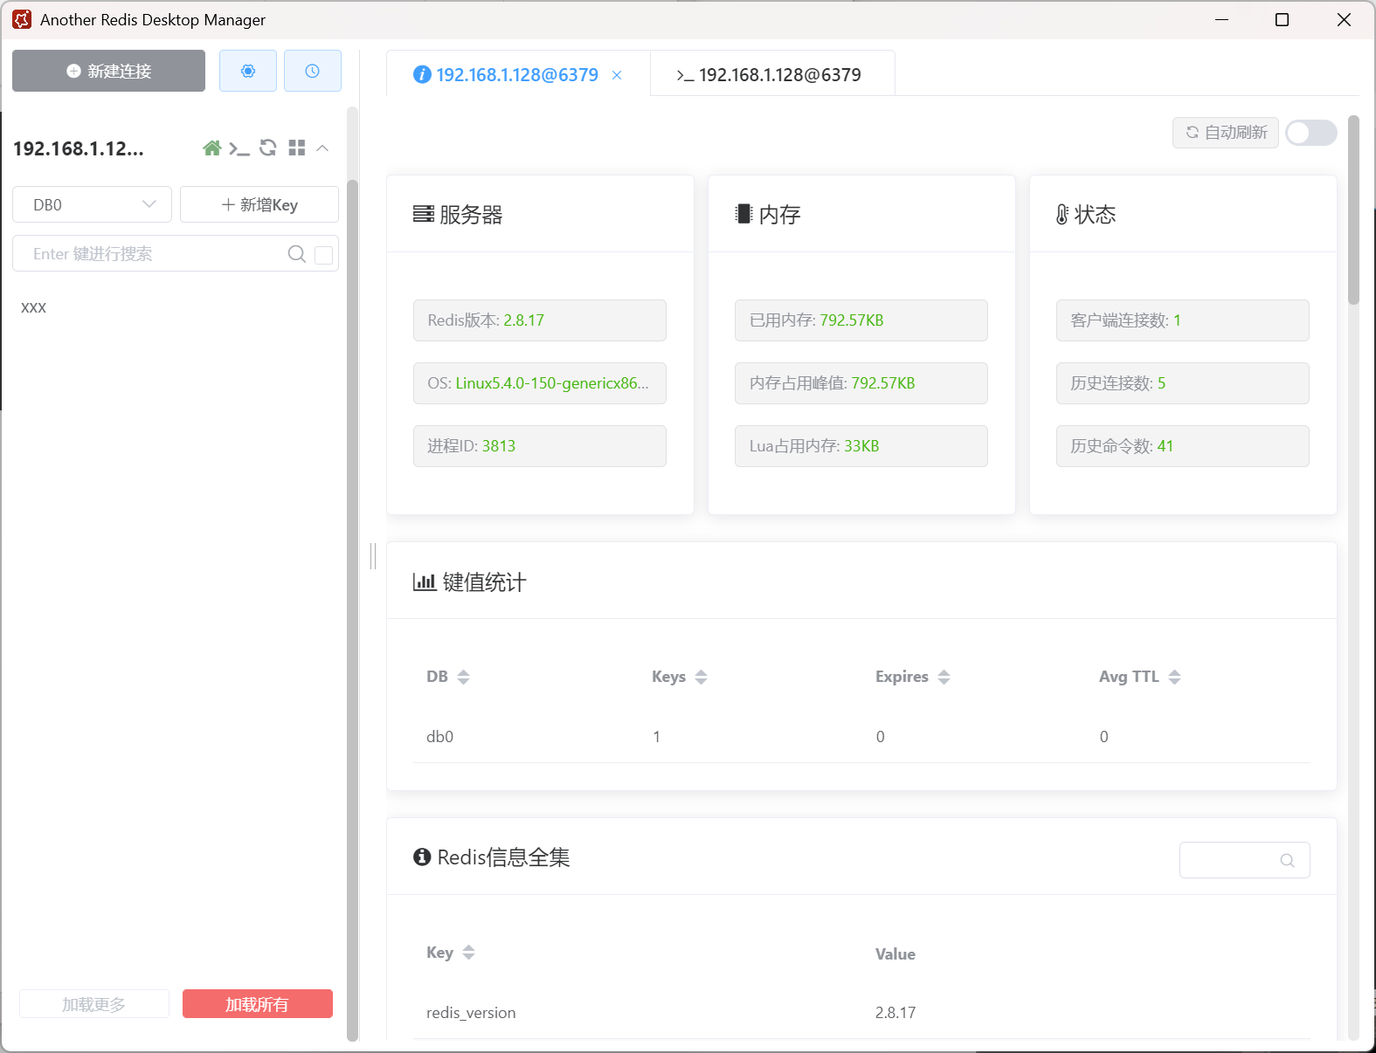
Task: Click the grid menu icon for the connection
Action: [x=297, y=148]
